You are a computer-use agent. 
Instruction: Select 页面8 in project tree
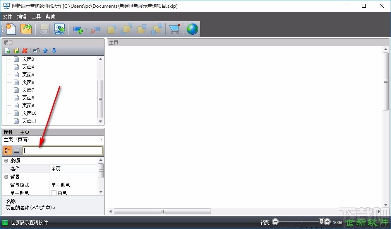coord(28,98)
